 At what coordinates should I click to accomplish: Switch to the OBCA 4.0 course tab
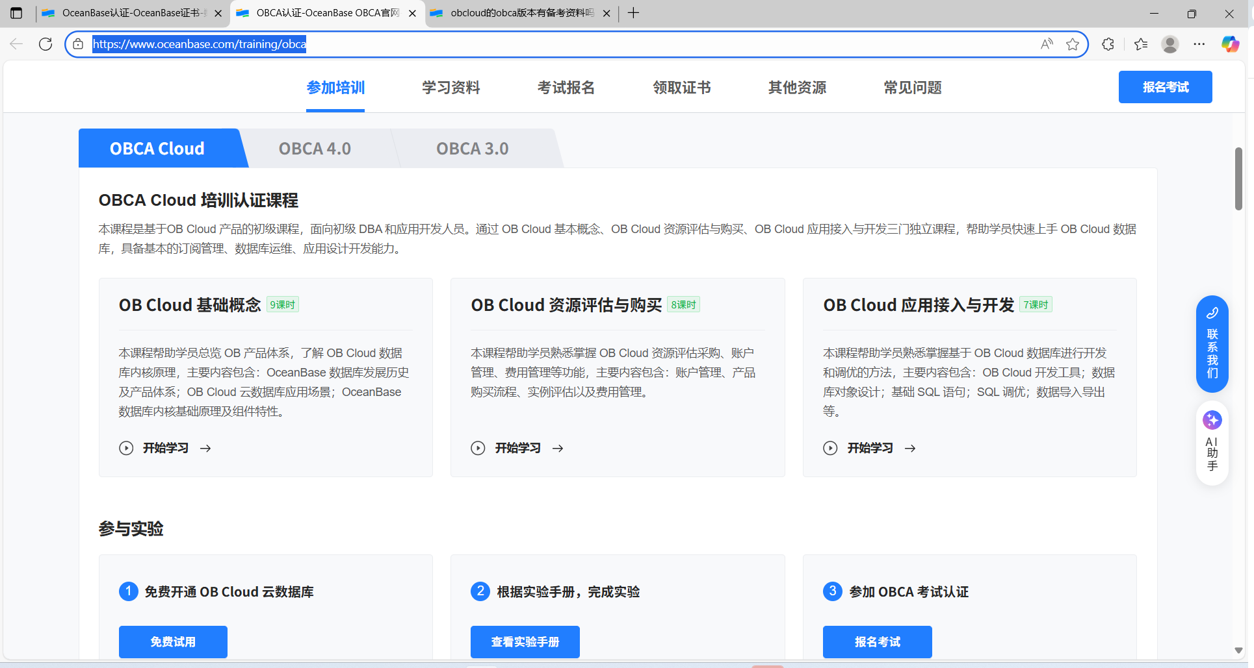click(315, 148)
